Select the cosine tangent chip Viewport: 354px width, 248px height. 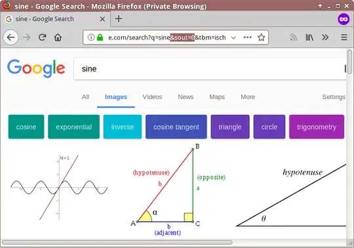pos(176,127)
